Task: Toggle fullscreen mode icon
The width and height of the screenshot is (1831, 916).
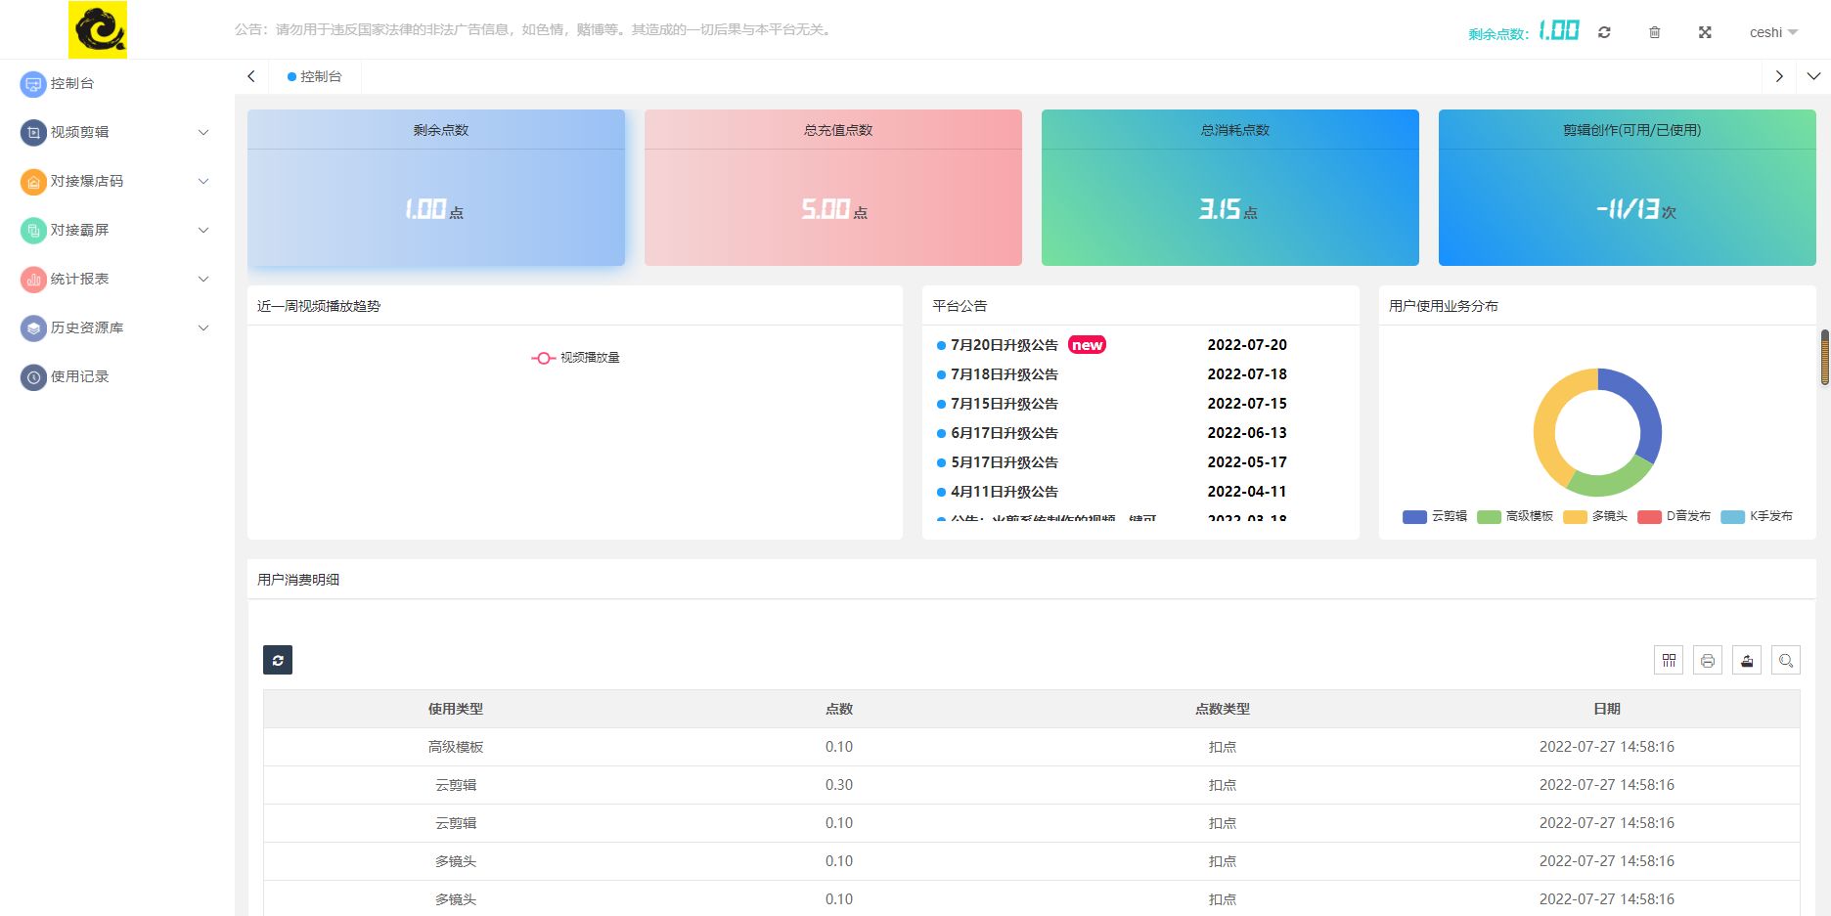Action: [x=1705, y=32]
